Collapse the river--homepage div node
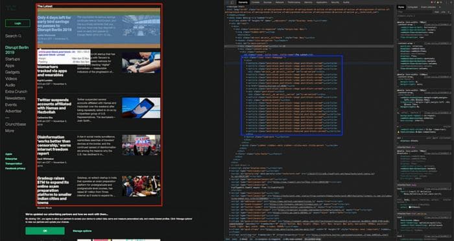 coord(243,58)
